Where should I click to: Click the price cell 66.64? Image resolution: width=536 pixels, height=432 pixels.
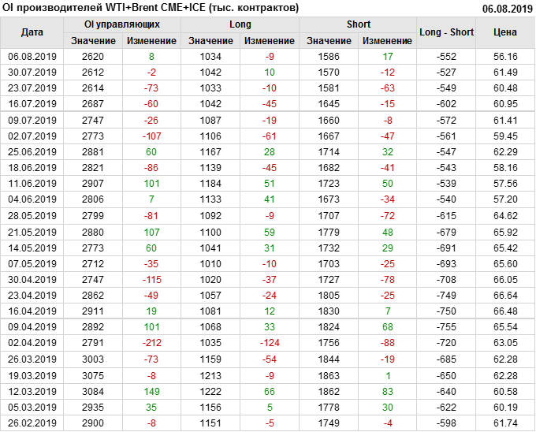[x=504, y=295]
